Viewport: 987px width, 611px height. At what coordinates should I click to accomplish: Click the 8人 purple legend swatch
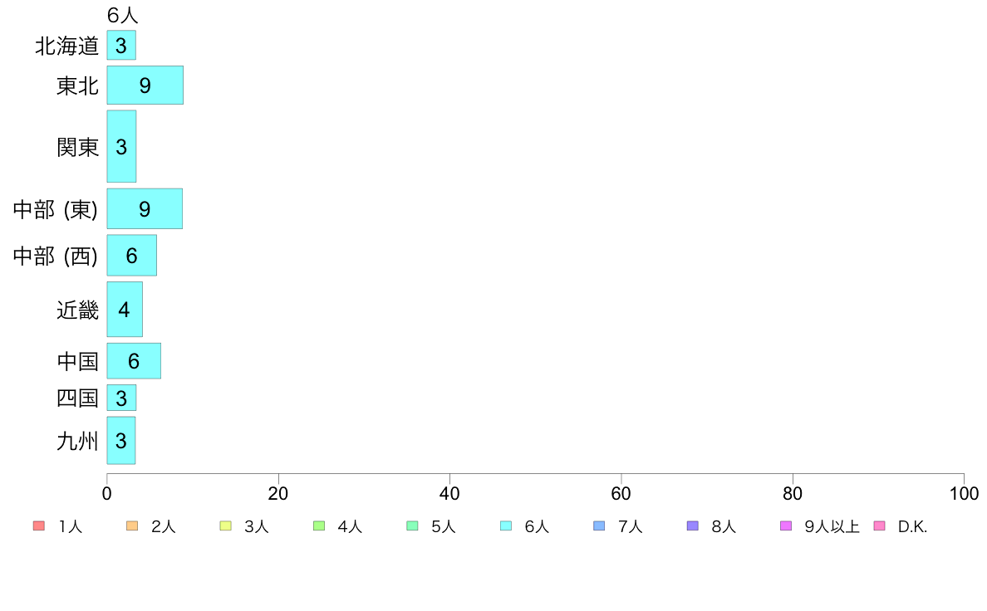coord(692,526)
